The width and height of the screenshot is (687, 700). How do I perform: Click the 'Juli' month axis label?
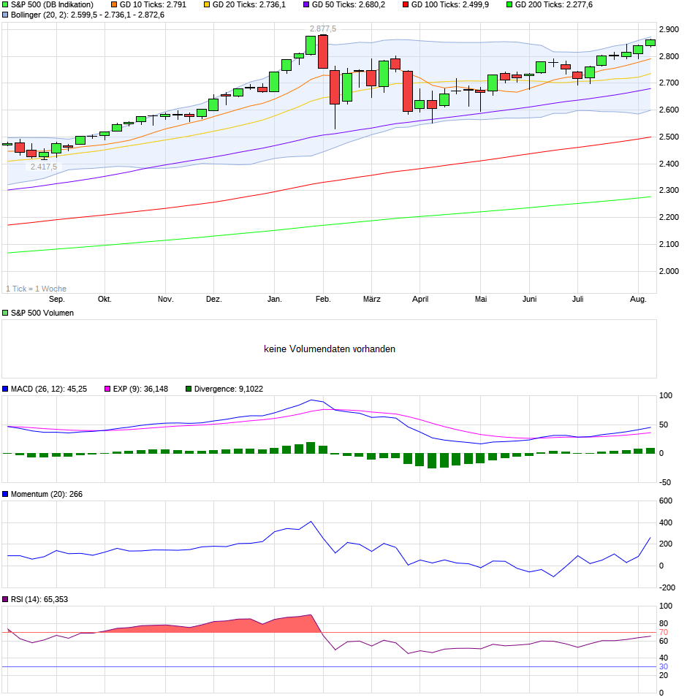(577, 299)
